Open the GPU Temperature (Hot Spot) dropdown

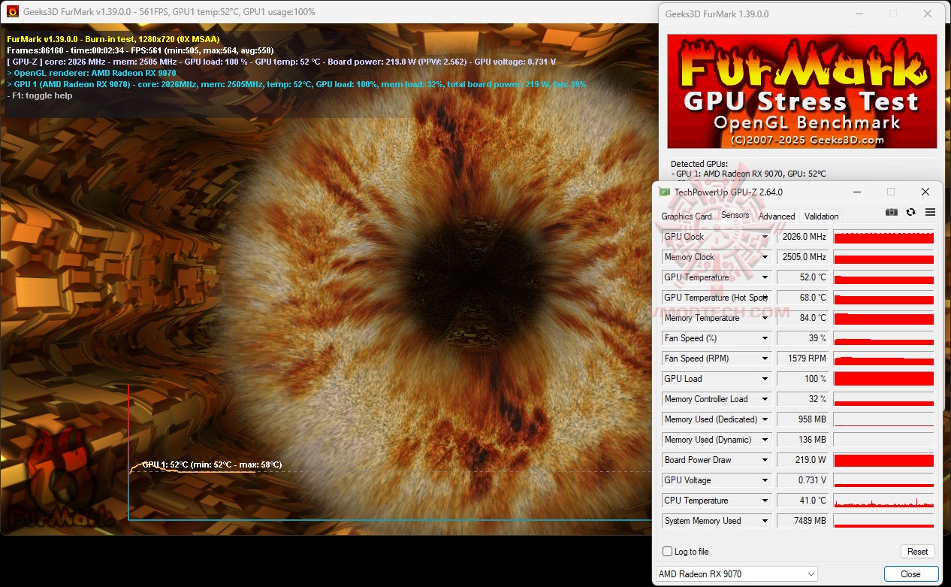coord(765,298)
